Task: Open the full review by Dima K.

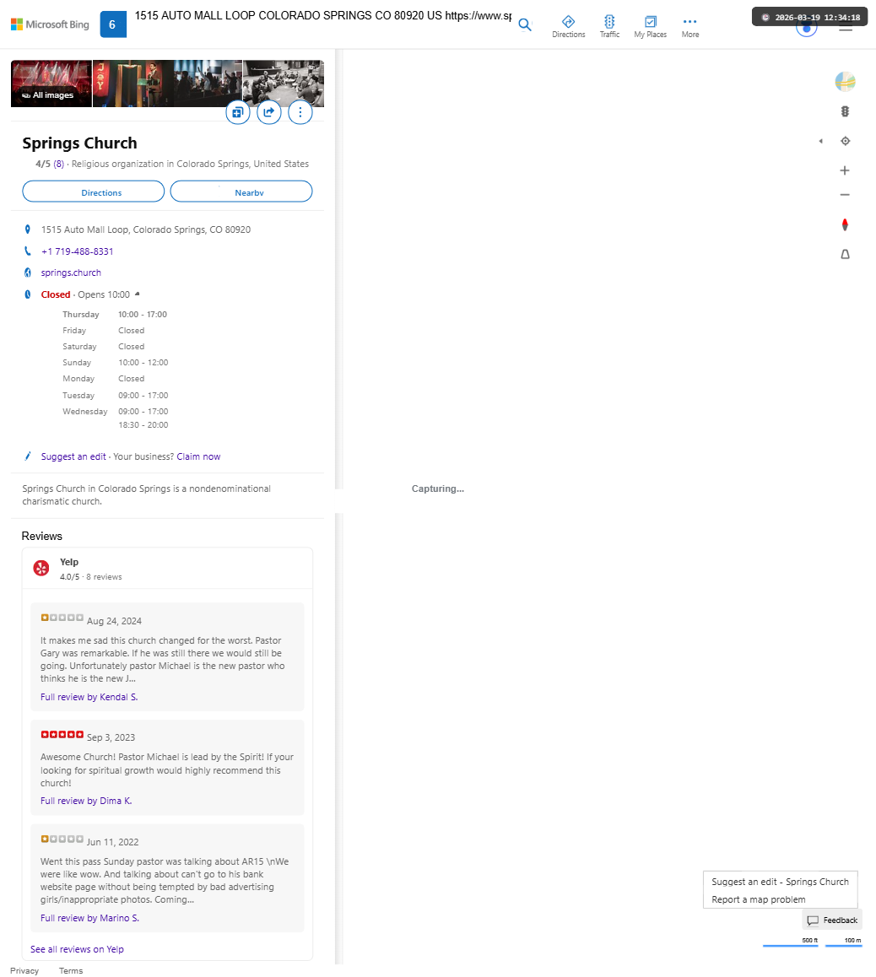Action: [x=86, y=801]
